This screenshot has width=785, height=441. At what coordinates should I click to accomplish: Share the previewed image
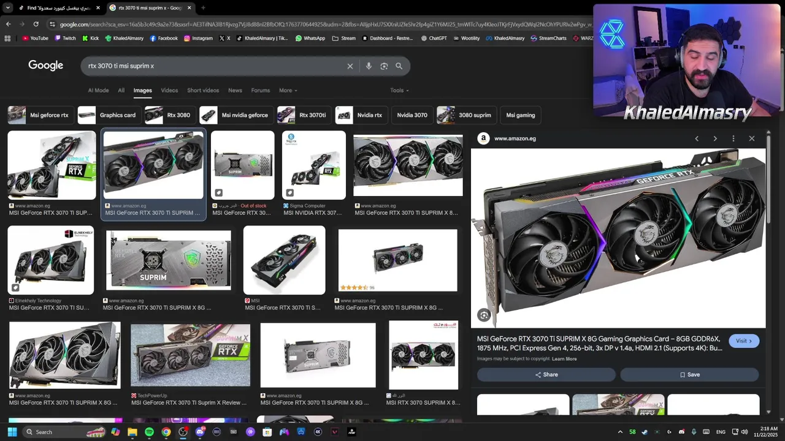point(546,375)
